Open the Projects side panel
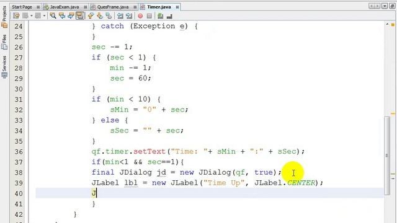 4,16
